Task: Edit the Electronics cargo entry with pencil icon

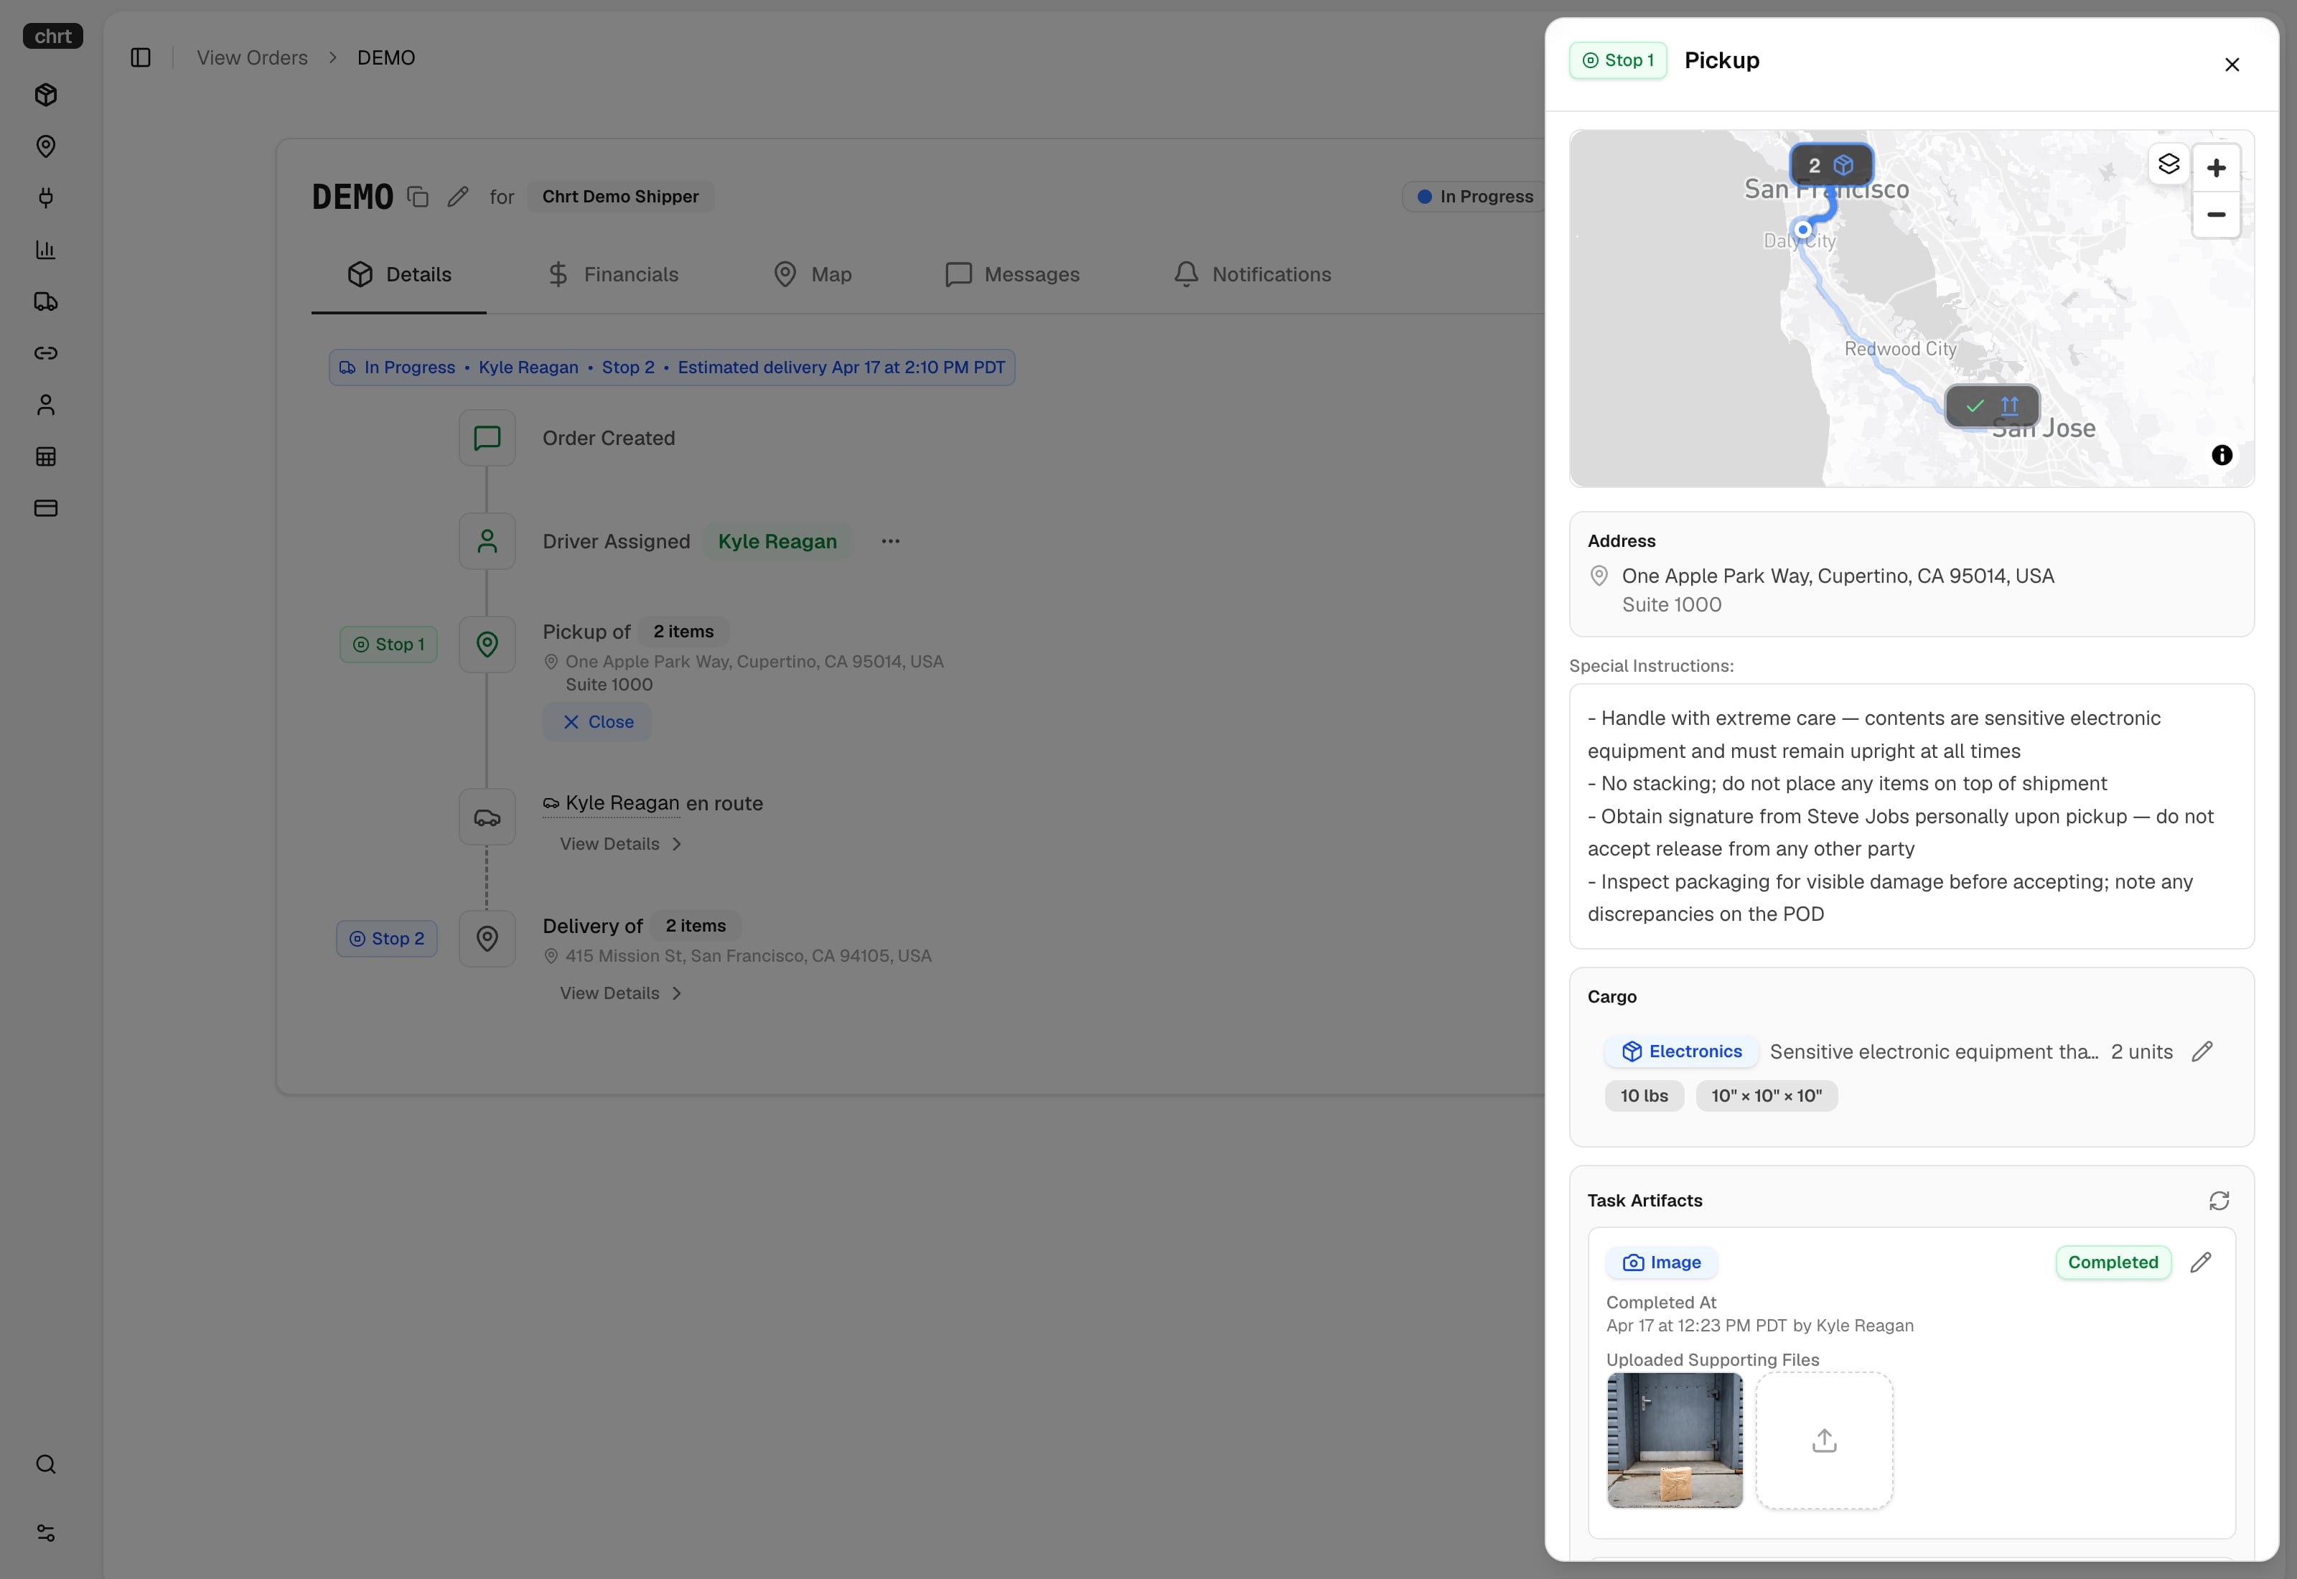Action: pos(2204,1051)
